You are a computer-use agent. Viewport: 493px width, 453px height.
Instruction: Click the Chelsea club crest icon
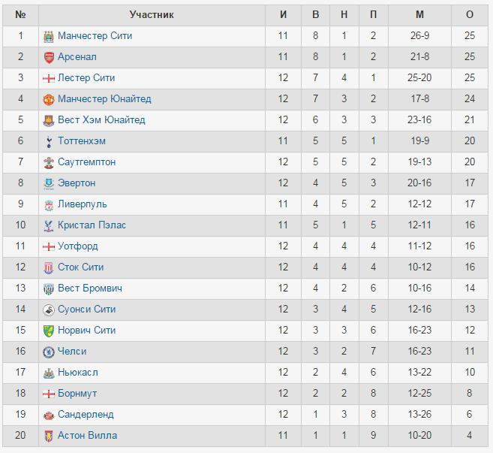tap(49, 352)
